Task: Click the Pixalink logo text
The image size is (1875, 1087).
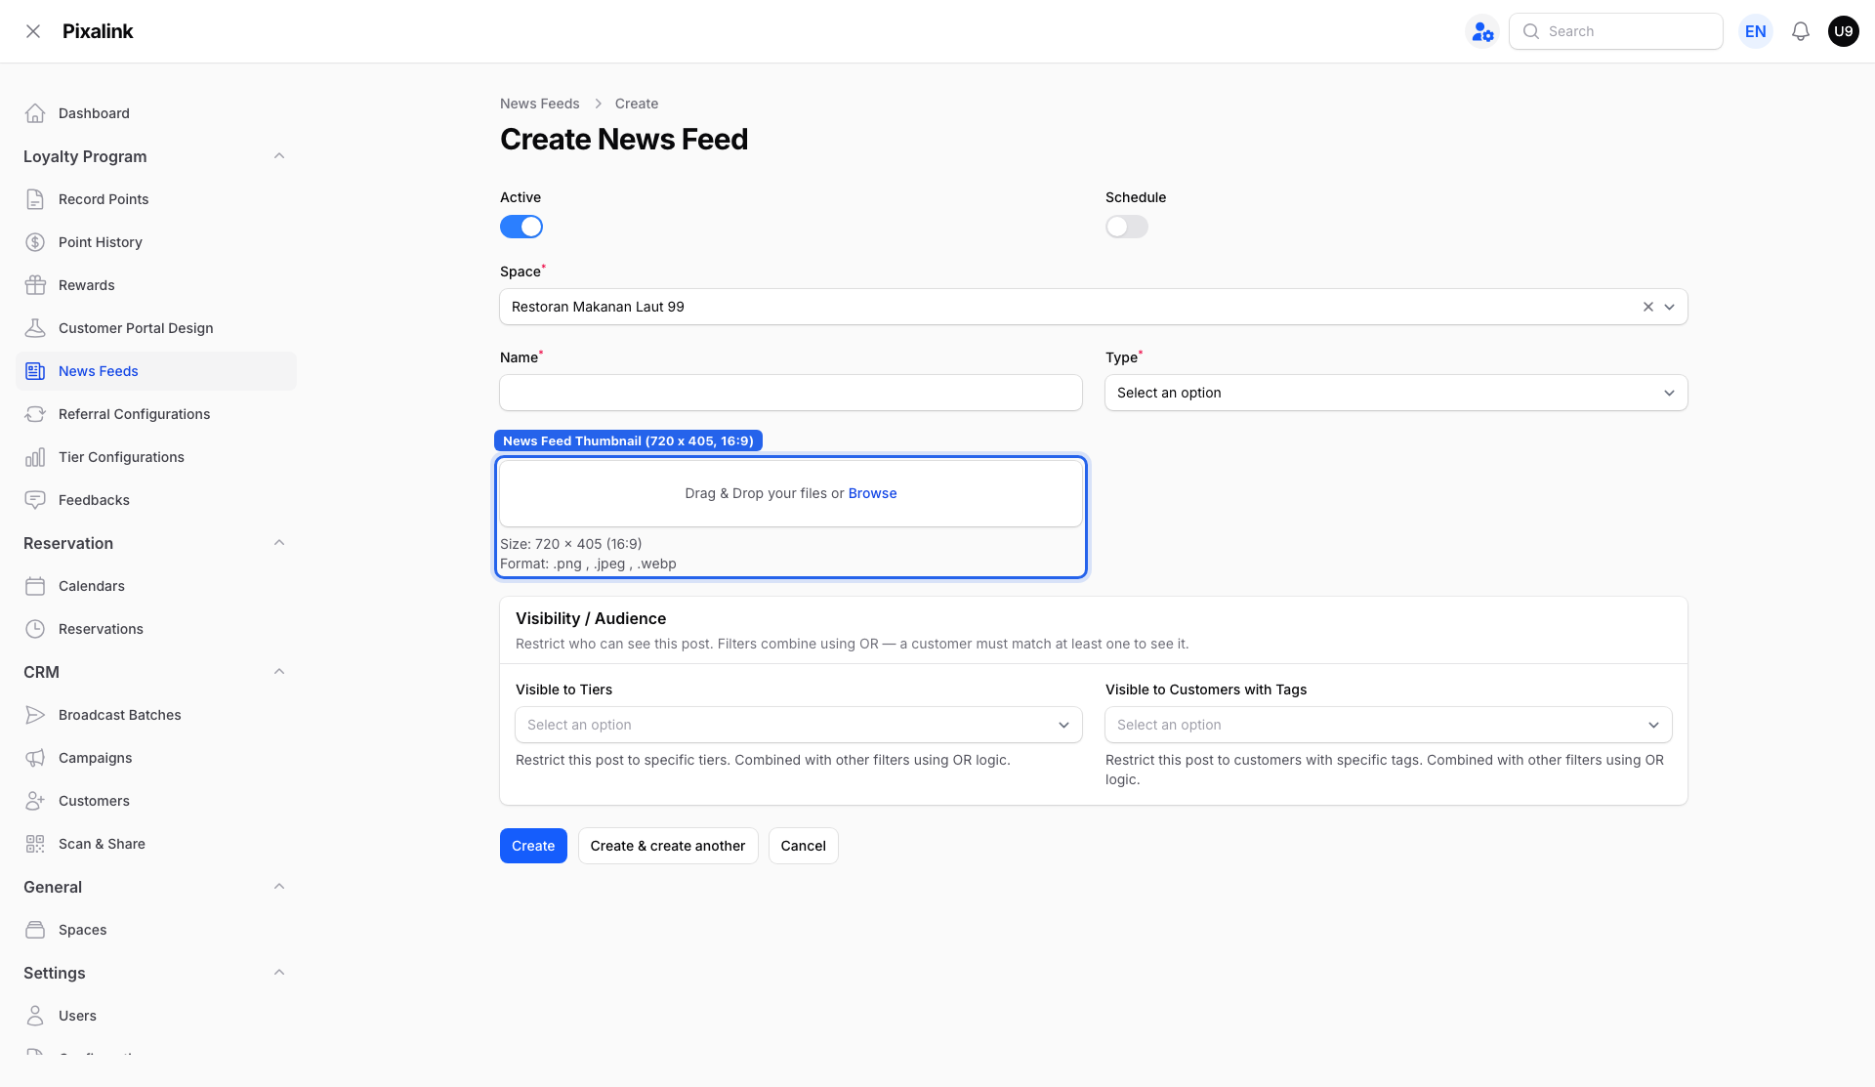Action: click(x=98, y=31)
